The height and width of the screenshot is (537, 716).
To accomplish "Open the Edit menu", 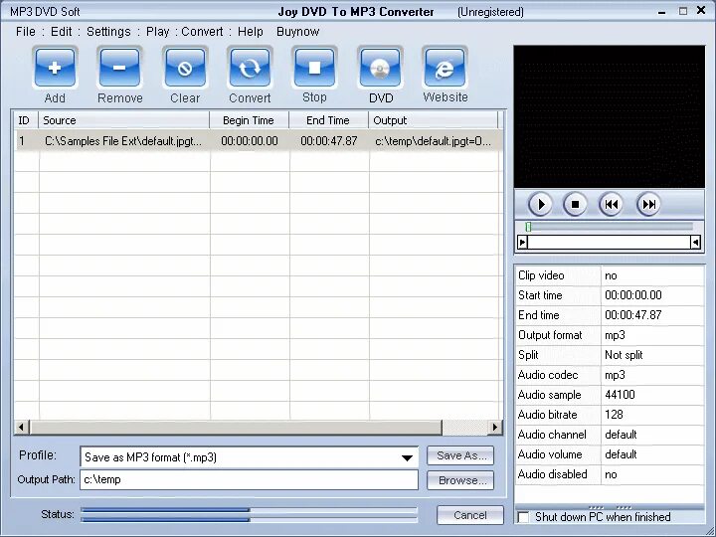I will pyautogui.click(x=62, y=32).
